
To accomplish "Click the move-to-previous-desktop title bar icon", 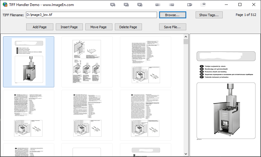I will 158,5.
